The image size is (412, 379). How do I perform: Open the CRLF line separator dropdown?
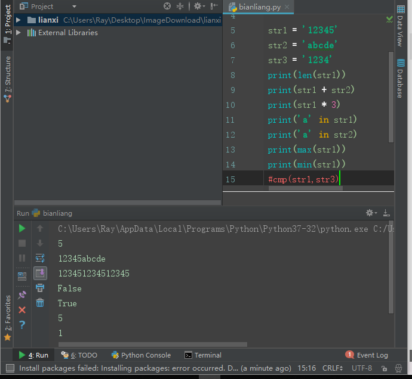[x=333, y=368]
